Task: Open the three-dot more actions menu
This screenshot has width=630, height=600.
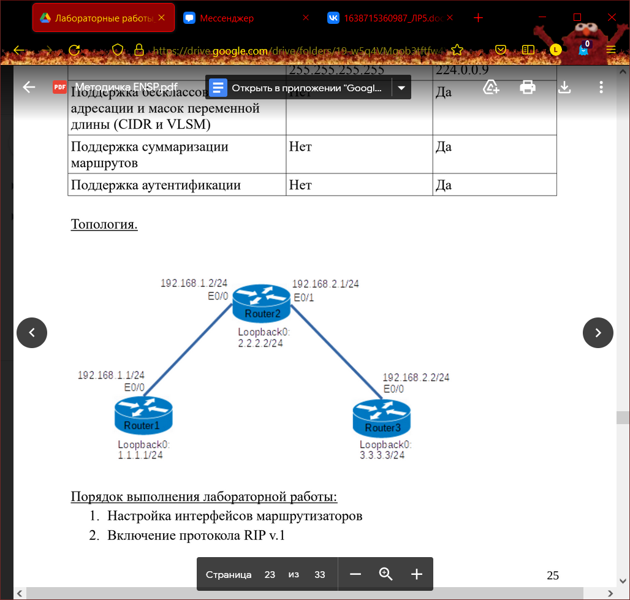Action: (x=601, y=87)
